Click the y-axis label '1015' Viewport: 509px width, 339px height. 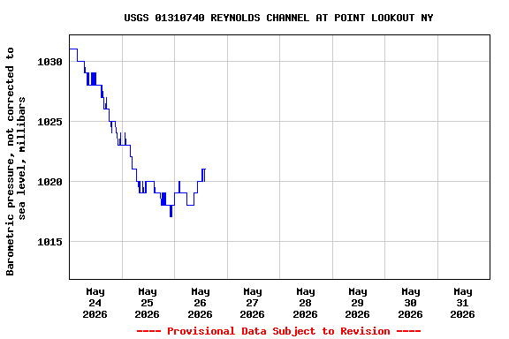point(49,242)
